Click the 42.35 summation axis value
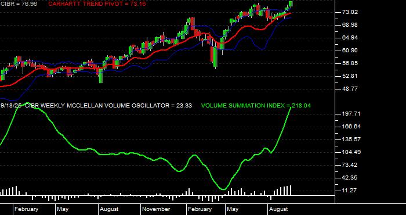The width and height of the screenshot is (406, 215). 350,178
